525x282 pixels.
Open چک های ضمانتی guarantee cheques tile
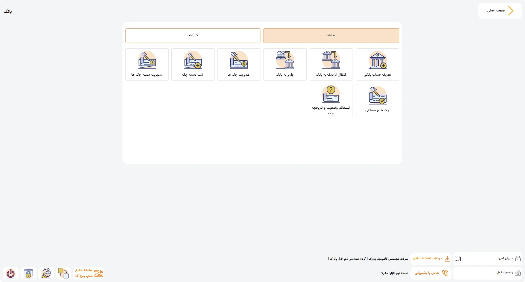pyautogui.click(x=377, y=100)
